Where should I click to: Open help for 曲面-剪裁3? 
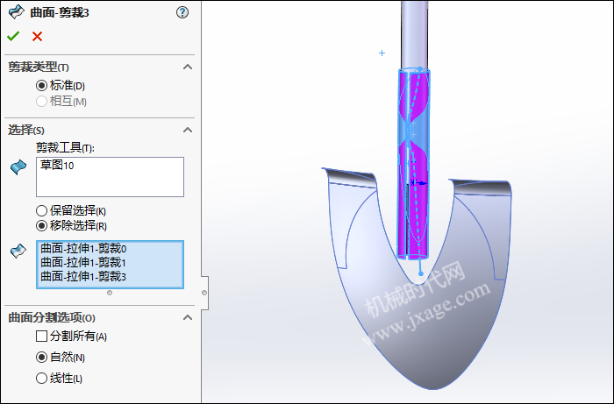182,12
